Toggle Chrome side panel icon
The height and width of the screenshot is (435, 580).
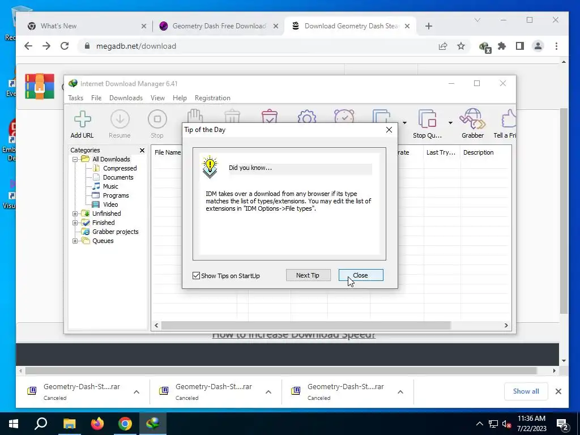click(520, 46)
